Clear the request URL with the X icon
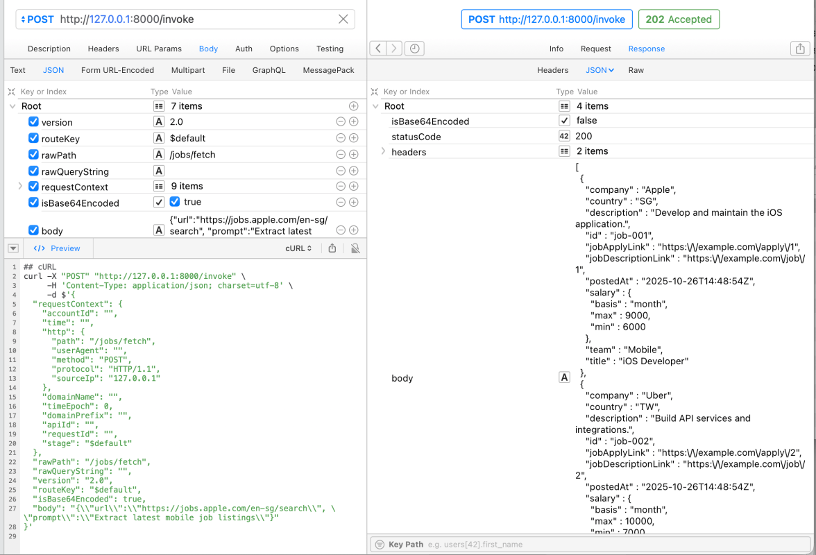816x555 pixels. pos(343,19)
